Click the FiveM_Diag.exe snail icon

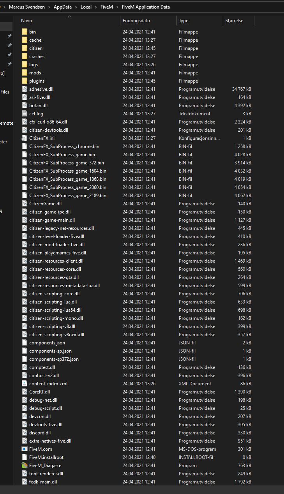click(x=25, y=466)
